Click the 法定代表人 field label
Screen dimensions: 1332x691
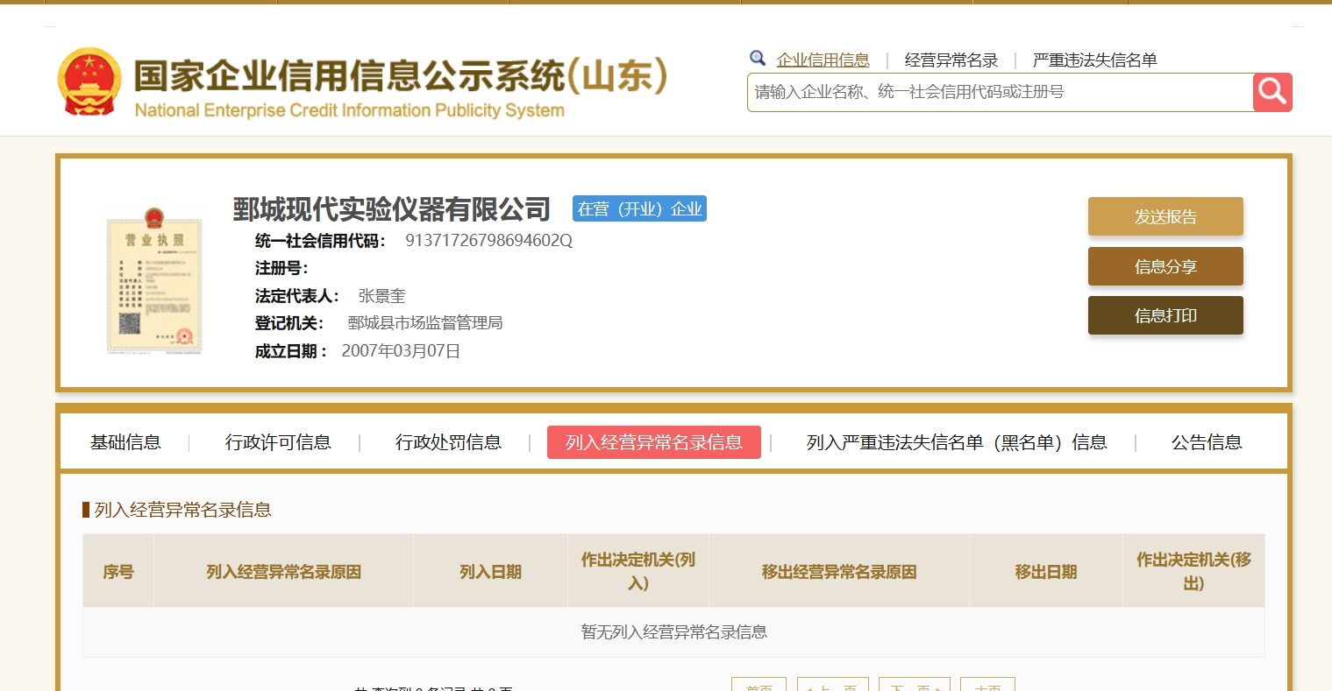tap(297, 296)
